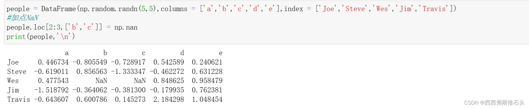
Task: Click np.nan in the third code line
Action: coord(126,27)
